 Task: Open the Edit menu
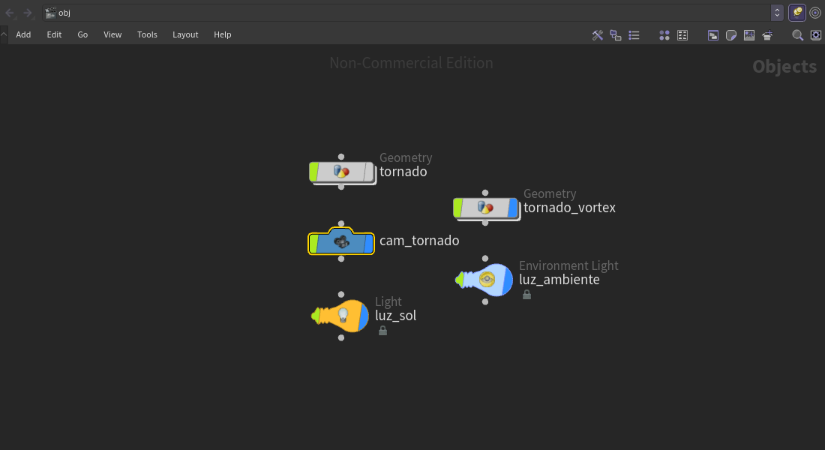54,34
